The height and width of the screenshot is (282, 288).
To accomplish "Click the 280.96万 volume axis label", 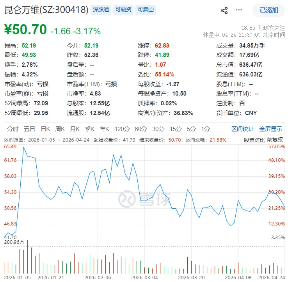I will coord(14,242).
